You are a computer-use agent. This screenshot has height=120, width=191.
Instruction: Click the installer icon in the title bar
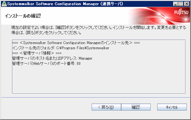pyautogui.click(x=4, y=4)
